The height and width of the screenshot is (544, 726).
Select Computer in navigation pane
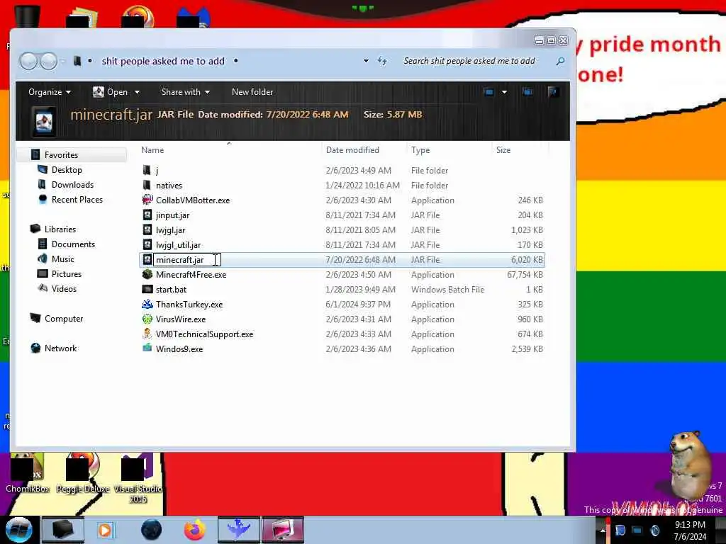[63, 318]
